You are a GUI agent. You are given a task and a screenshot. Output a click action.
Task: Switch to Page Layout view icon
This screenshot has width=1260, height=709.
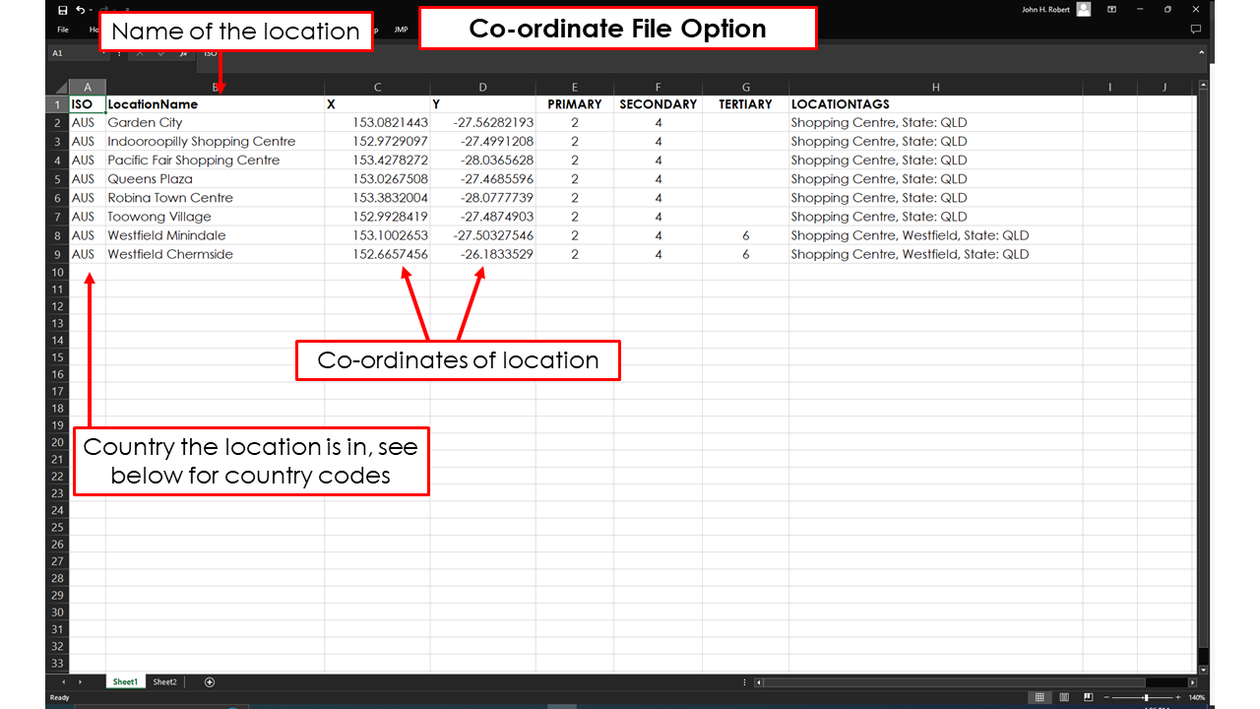coord(1064,697)
